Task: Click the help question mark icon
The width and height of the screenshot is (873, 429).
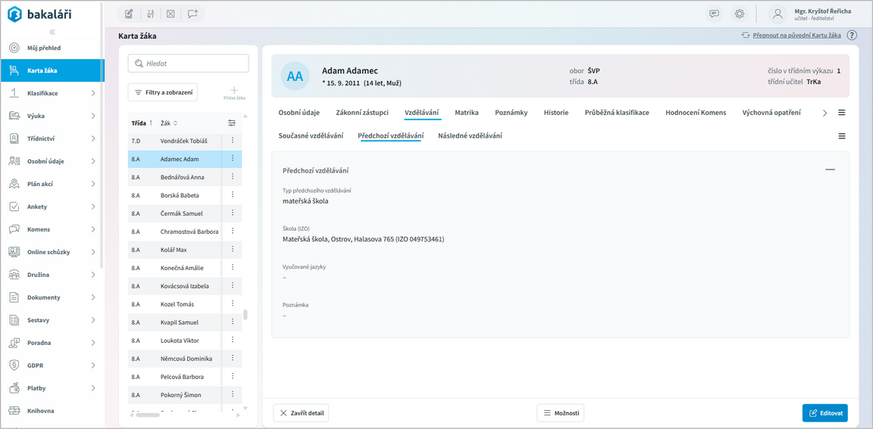Action: (x=852, y=36)
